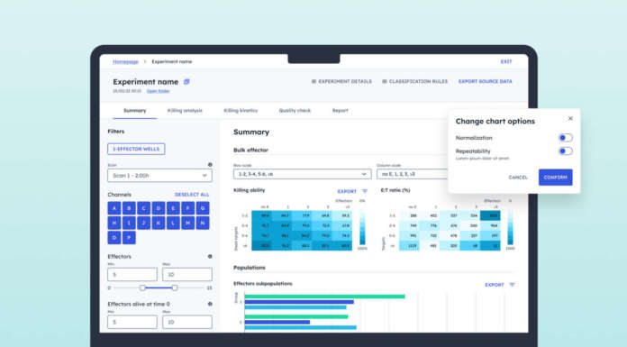The width and height of the screenshot is (627, 347).
Task: Toggle channel G button
Action: [x=203, y=208]
